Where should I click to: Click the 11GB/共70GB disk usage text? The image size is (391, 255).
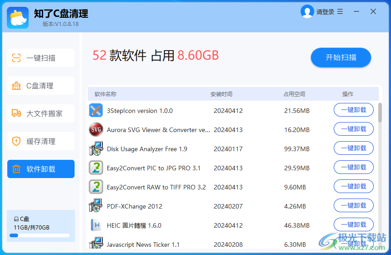[x=31, y=228]
